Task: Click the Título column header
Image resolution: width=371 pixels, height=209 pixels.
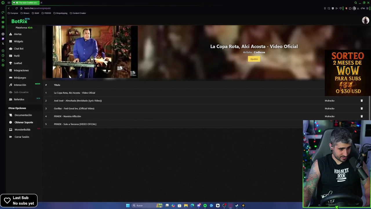Action: [57, 85]
